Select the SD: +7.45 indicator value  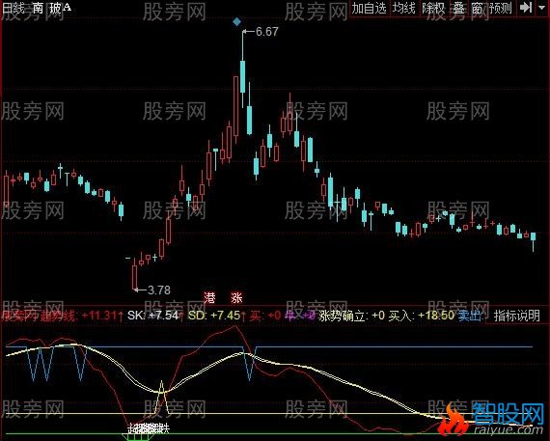coord(214,316)
